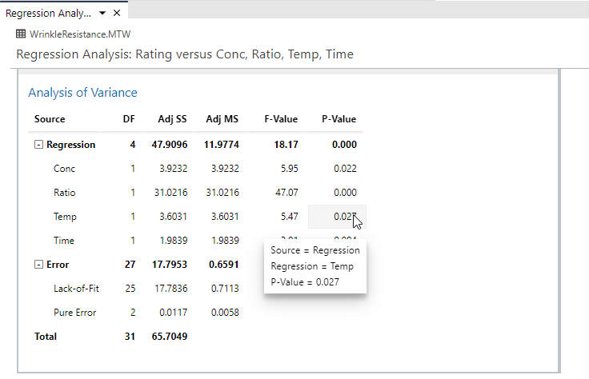
Task: Select the Ratio row label
Action: [x=65, y=193]
